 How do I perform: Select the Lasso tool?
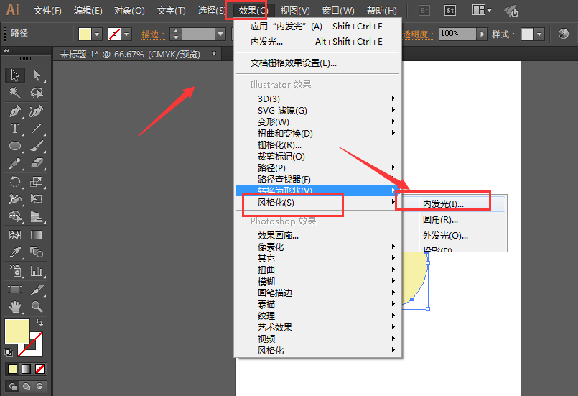click(x=37, y=92)
